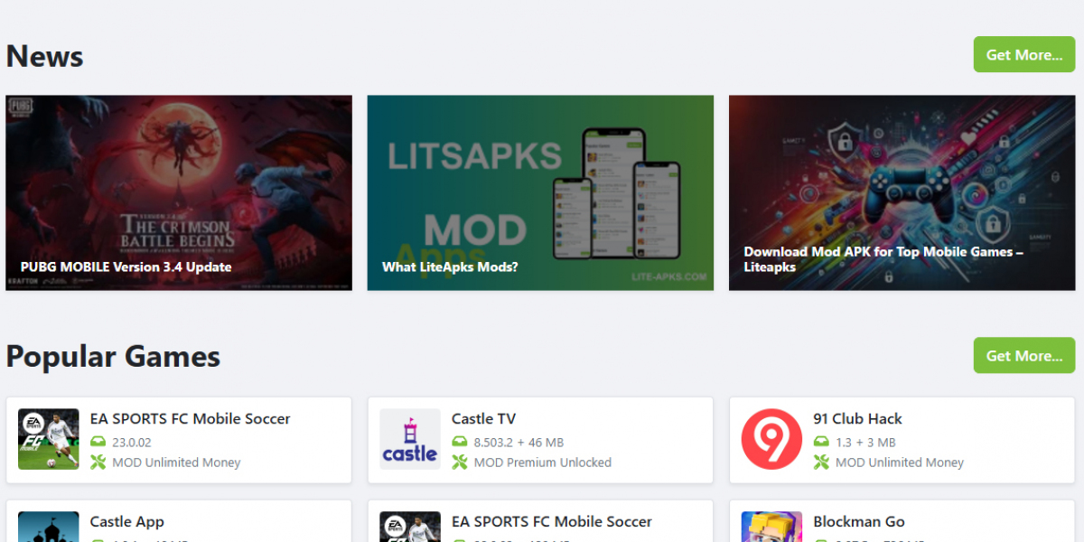This screenshot has height=542, width=1084.
Task: Click the Castle App dark blue icon
Action: pos(49,527)
